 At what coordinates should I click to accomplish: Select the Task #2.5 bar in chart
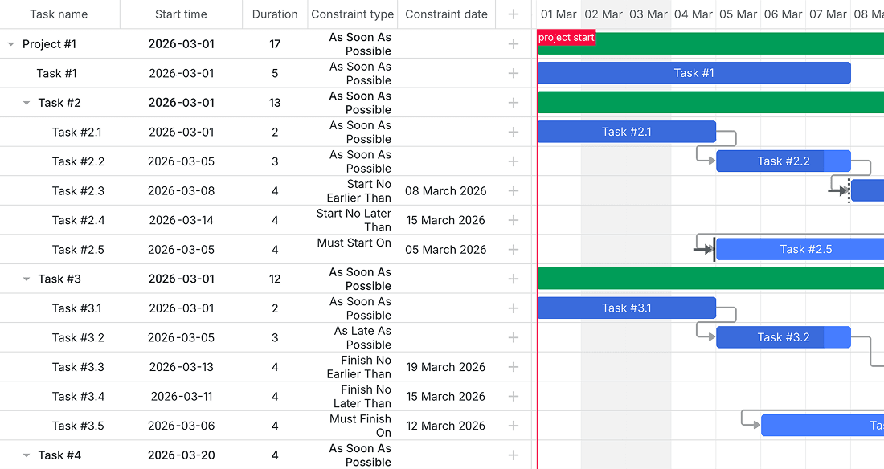click(800, 249)
